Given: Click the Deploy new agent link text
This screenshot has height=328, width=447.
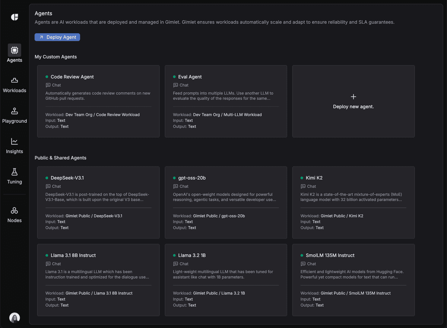Looking at the screenshot, I should 353,106.
